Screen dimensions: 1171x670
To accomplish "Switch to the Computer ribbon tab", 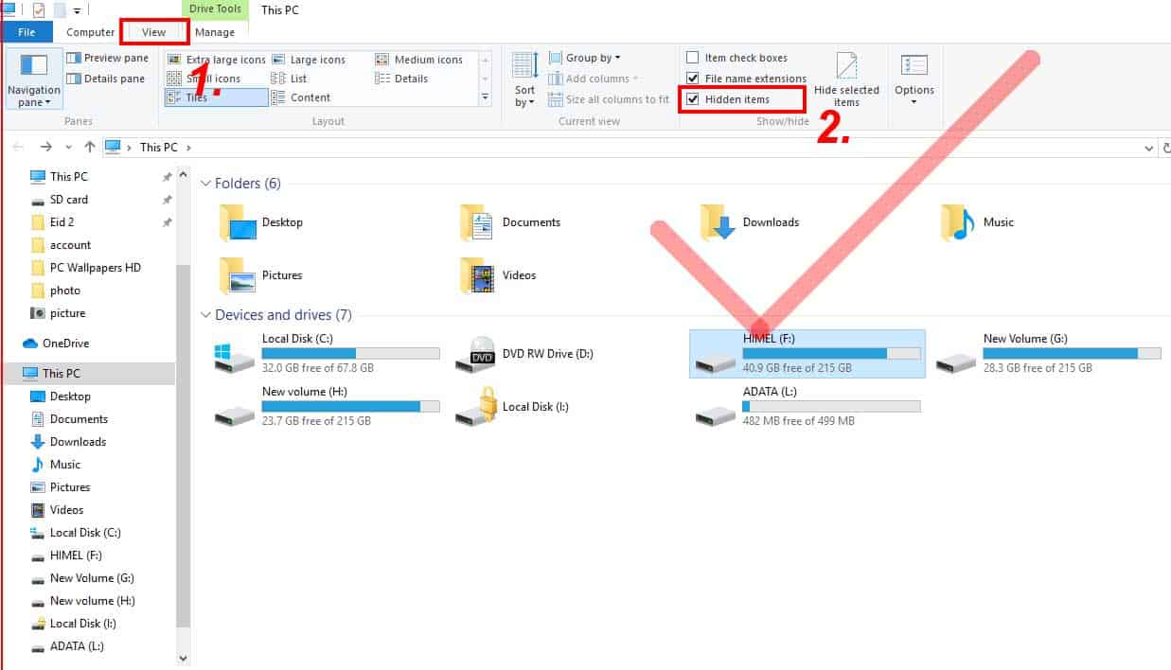I will click(90, 31).
